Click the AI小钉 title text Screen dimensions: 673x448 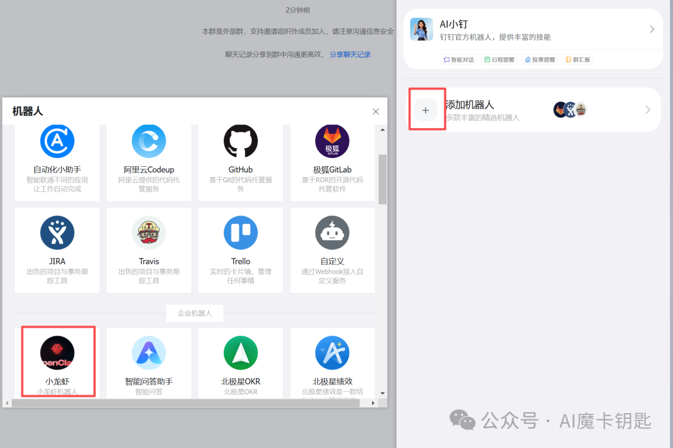click(x=454, y=24)
